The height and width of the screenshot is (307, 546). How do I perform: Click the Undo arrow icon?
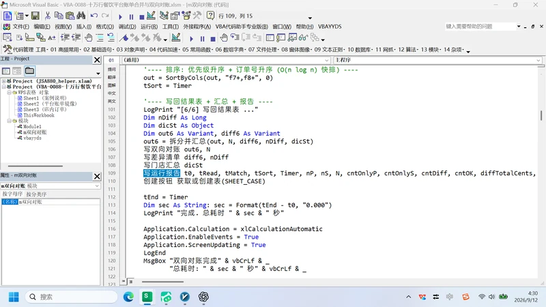(94, 16)
